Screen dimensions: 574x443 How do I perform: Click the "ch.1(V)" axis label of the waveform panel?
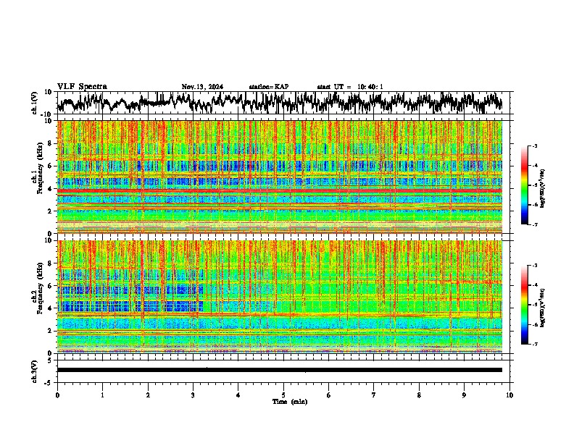[35, 103]
